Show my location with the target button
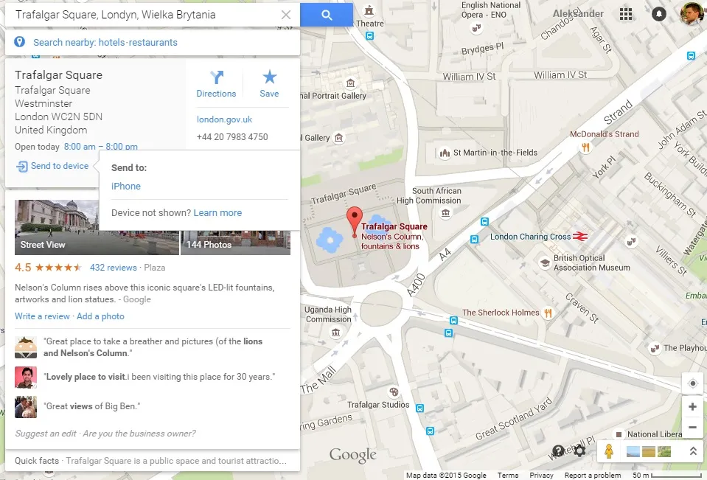 pos(692,383)
